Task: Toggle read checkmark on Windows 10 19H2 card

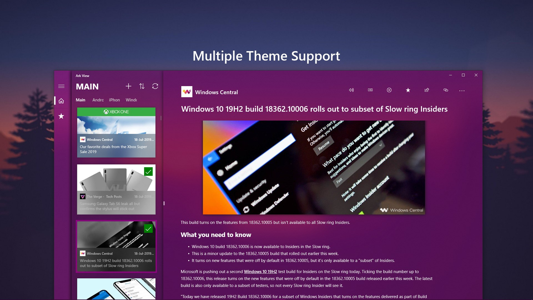Action: click(x=149, y=229)
